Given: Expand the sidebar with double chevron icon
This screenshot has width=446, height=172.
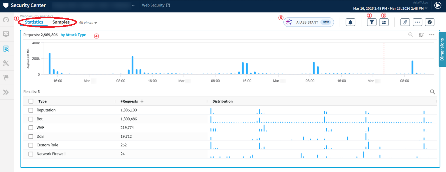Looking at the screenshot, I should [x=6, y=92].
